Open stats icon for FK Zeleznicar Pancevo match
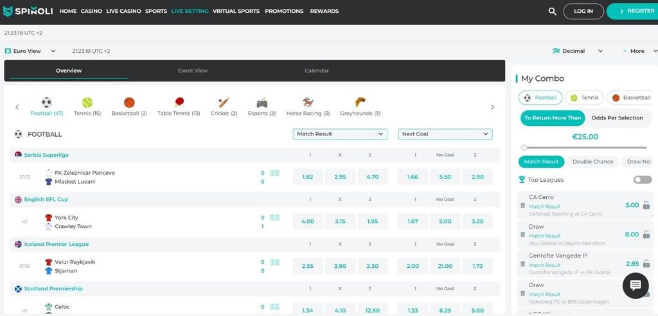 pyautogui.click(x=274, y=173)
